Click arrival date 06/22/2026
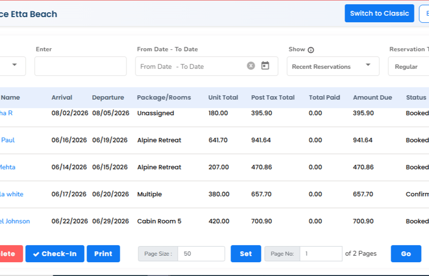Viewport: 429px width, 276px height. (70, 221)
